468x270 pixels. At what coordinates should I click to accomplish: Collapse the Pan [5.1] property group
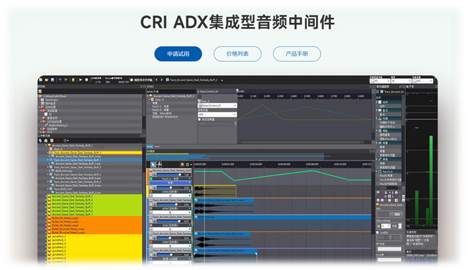tap(377, 171)
